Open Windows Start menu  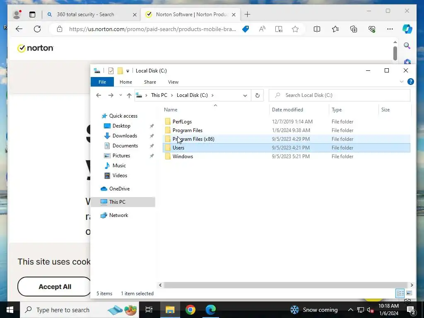tap(10, 310)
